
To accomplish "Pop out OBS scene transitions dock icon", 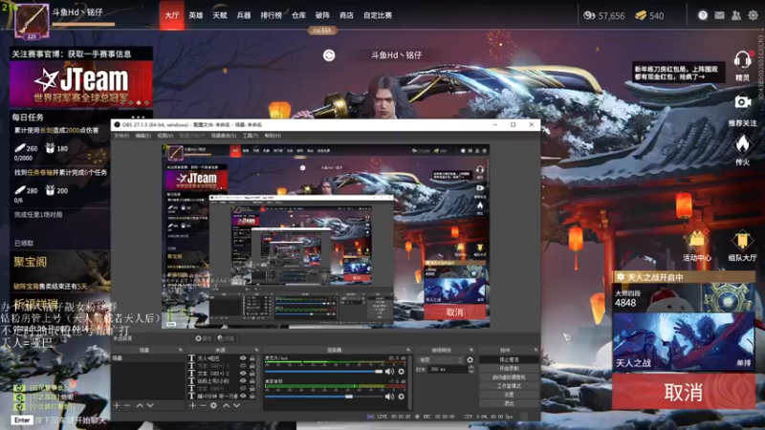I will point(471,350).
